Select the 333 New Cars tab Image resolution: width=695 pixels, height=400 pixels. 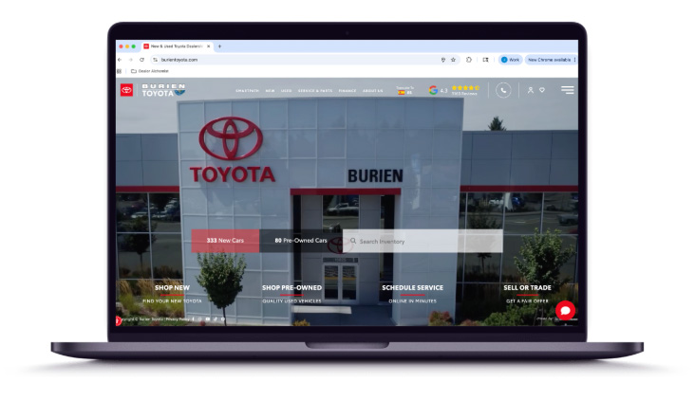[225, 241]
